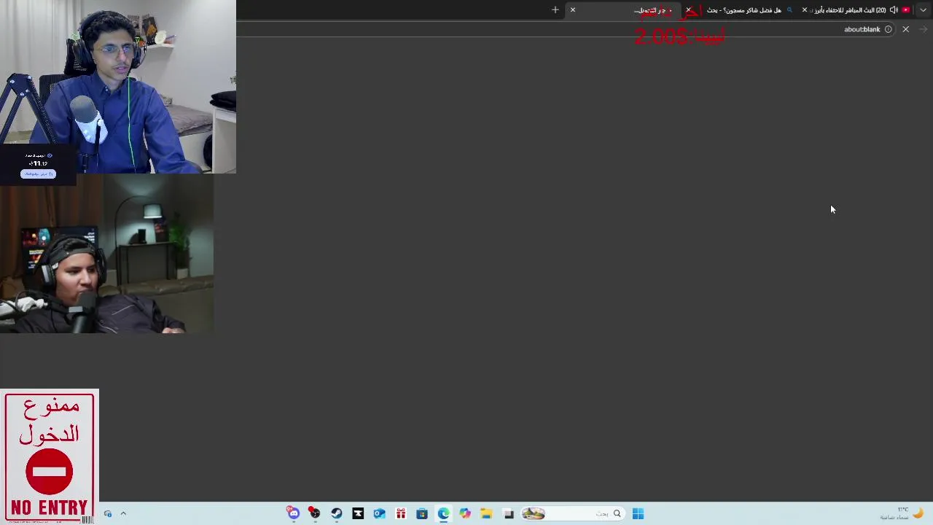933x525 pixels.
Task: Expand the hidden system tray icons chevron
Action: (x=123, y=513)
